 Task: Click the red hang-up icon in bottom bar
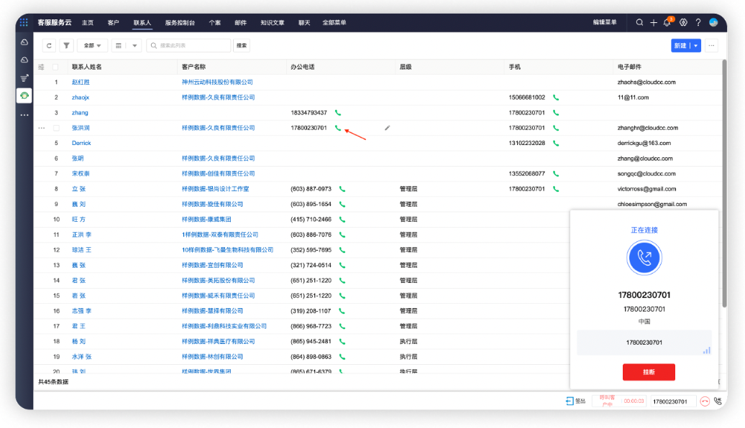[705, 401]
